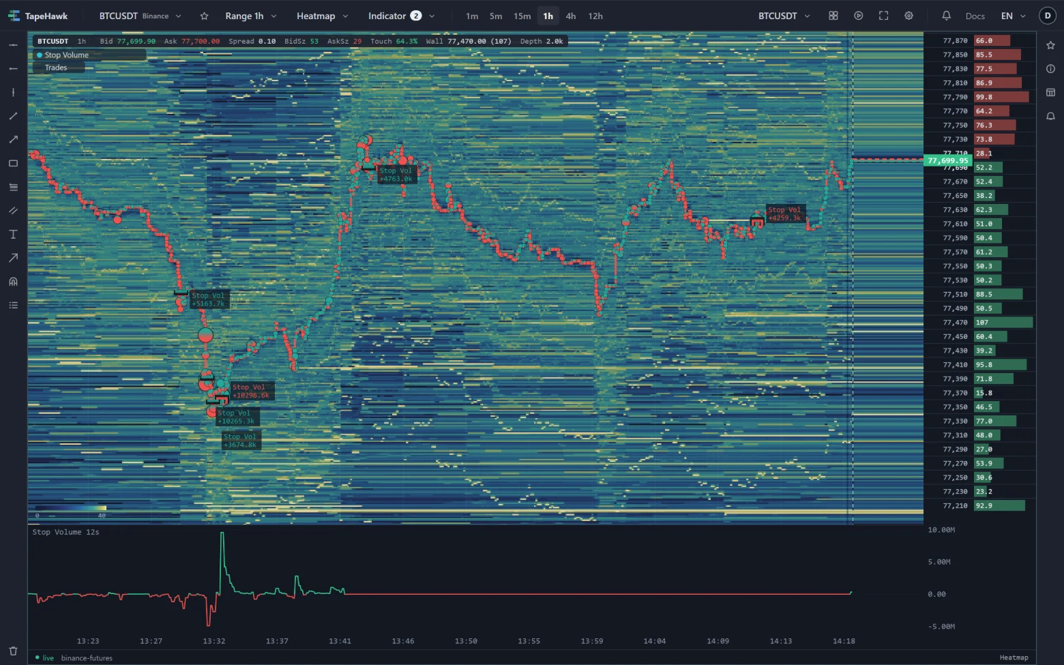Viewport: 1064px width, 665px height.
Task: Select the vertical line drawing tool
Action: [x=13, y=92]
